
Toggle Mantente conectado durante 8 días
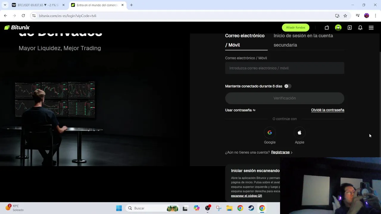click(287, 86)
